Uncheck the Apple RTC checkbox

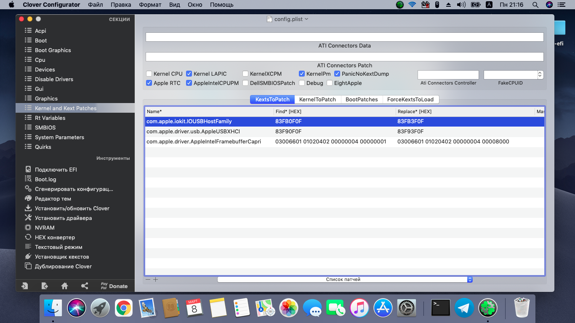(149, 83)
